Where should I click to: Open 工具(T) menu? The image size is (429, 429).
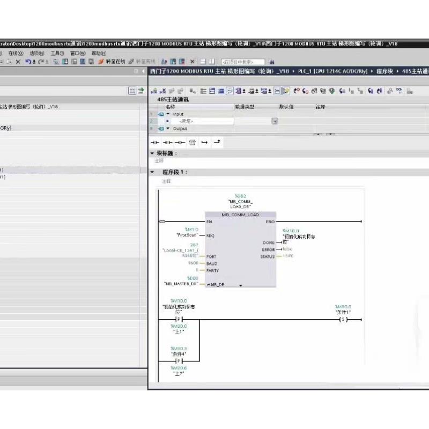point(57,53)
